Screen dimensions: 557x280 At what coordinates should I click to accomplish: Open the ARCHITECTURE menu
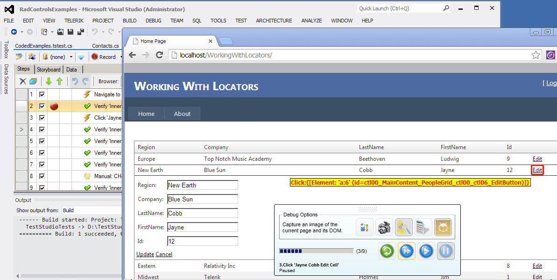point(274,21)
